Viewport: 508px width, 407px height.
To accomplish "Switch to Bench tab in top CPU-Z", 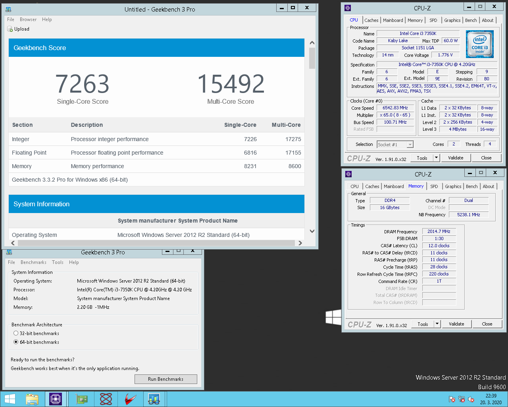I will point(471,20).
